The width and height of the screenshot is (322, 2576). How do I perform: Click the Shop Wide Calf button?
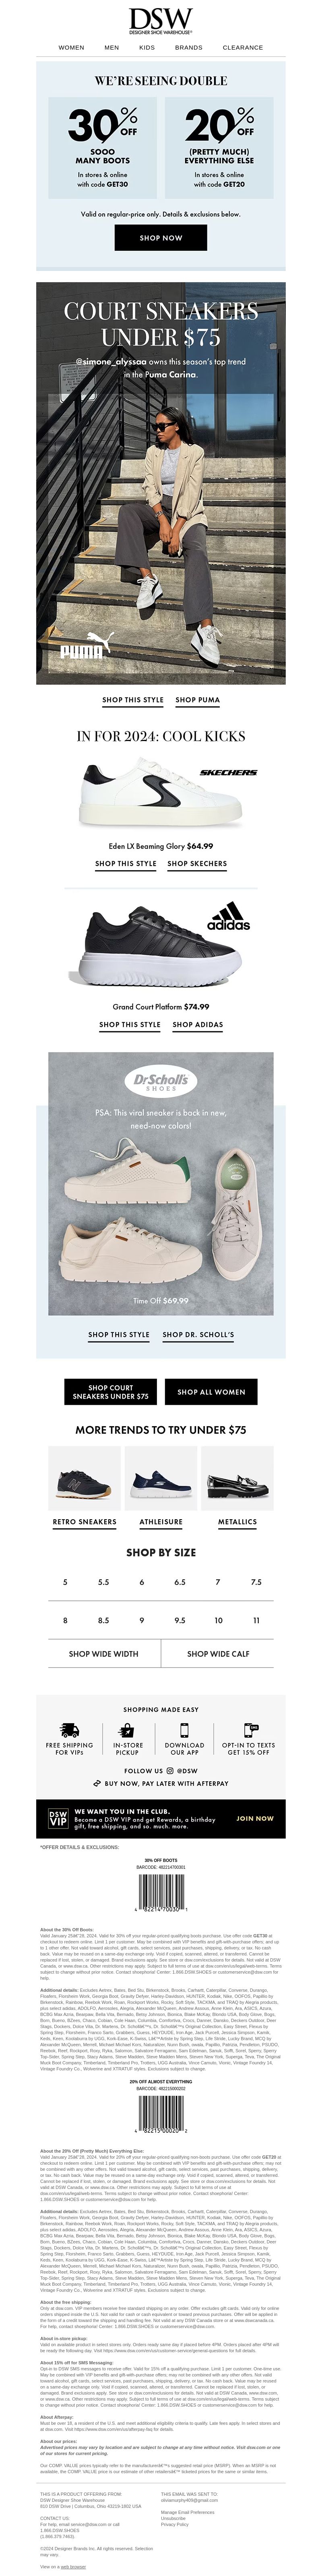pos(218,1654)
